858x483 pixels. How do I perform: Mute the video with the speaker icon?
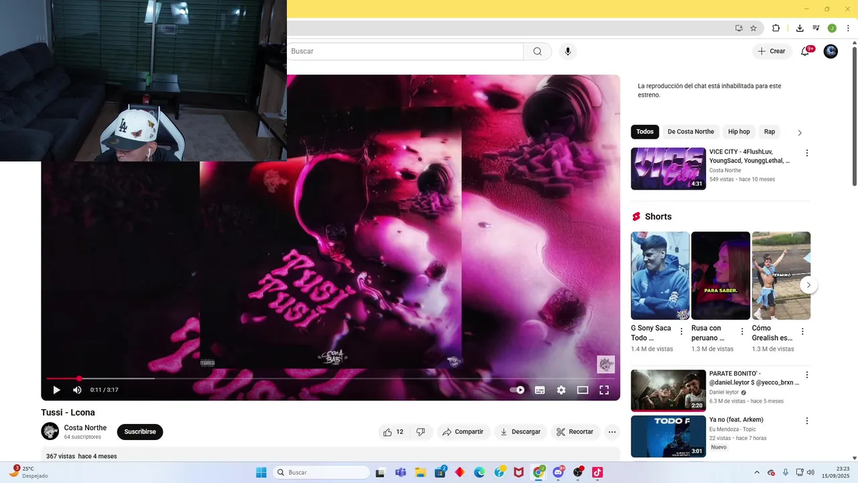click(x=77, y=390)
